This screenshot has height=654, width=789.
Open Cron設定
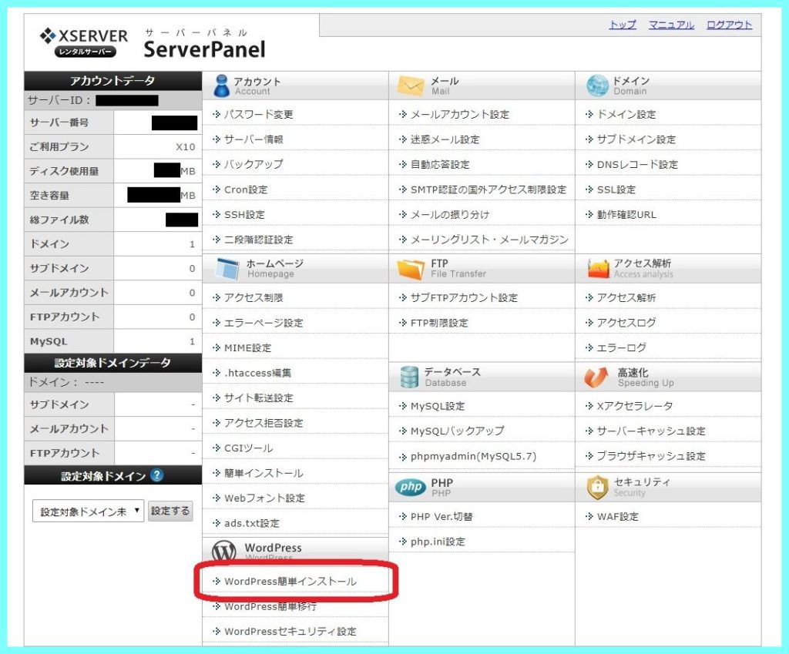coord(246,189)
